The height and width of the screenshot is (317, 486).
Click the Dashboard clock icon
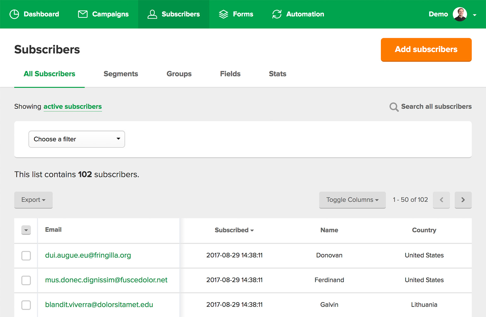click(14, 14)
